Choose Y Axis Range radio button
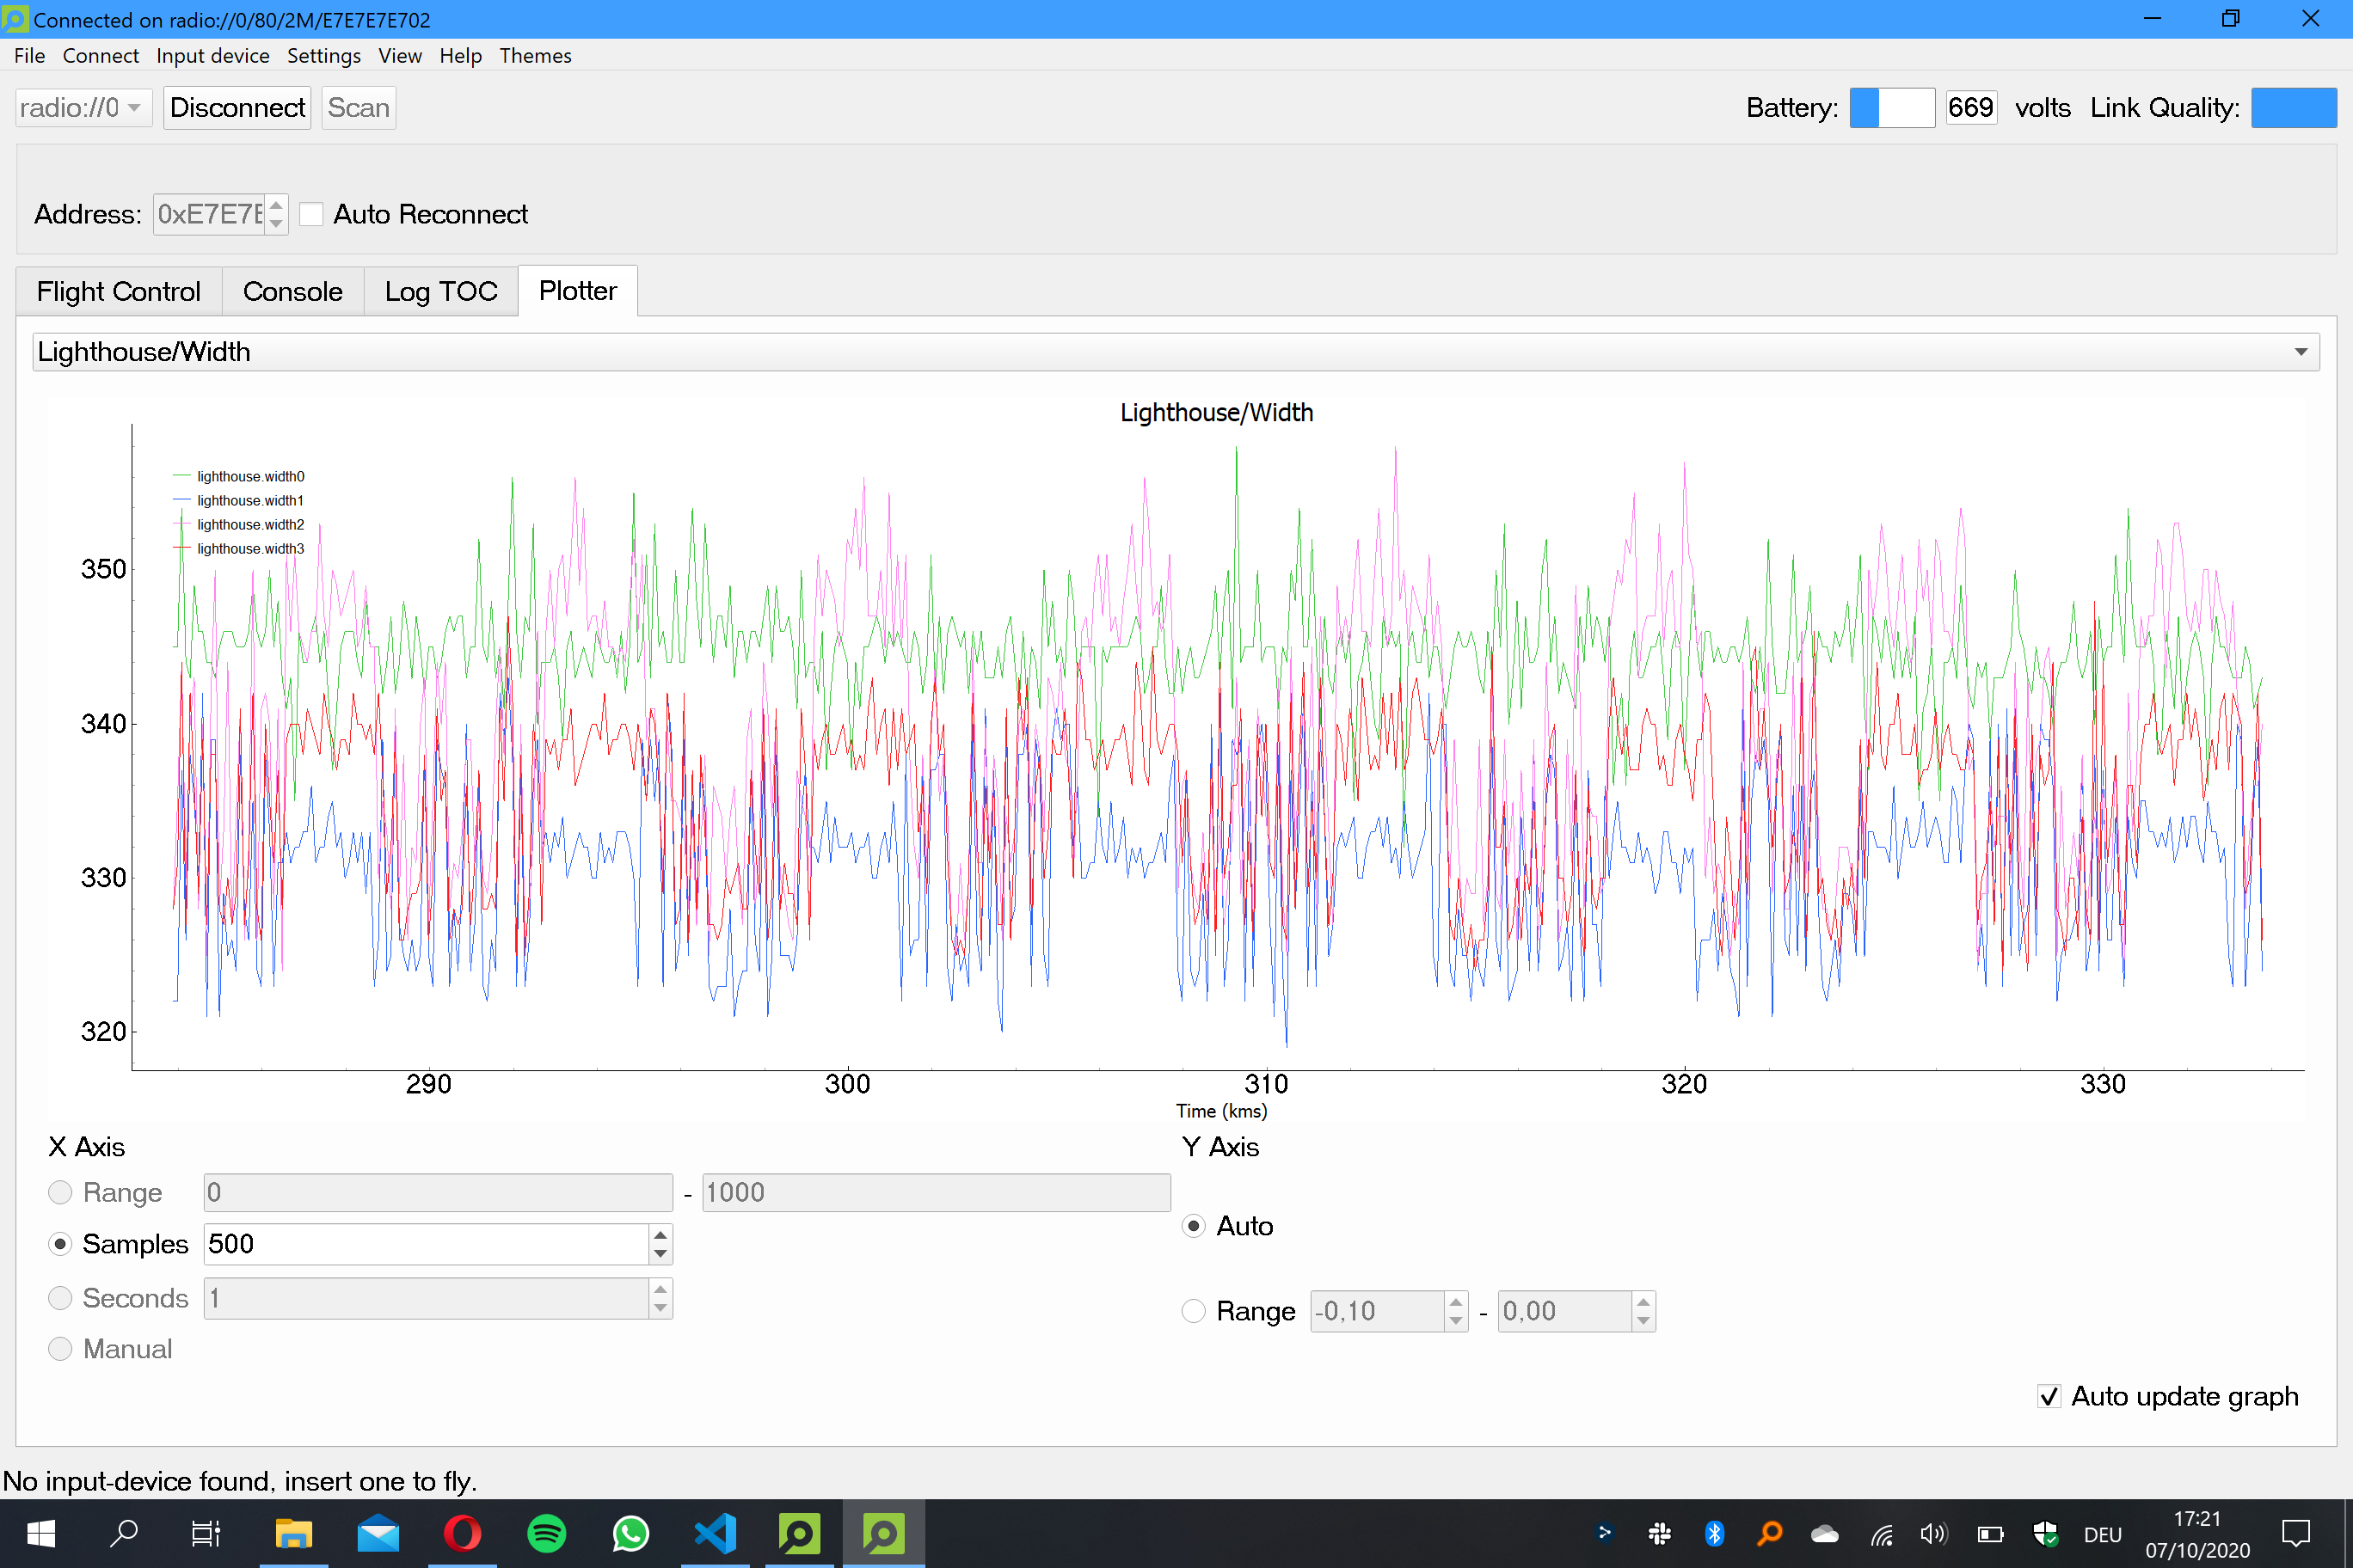2353x1568 pixels. click(1194, 1311)
